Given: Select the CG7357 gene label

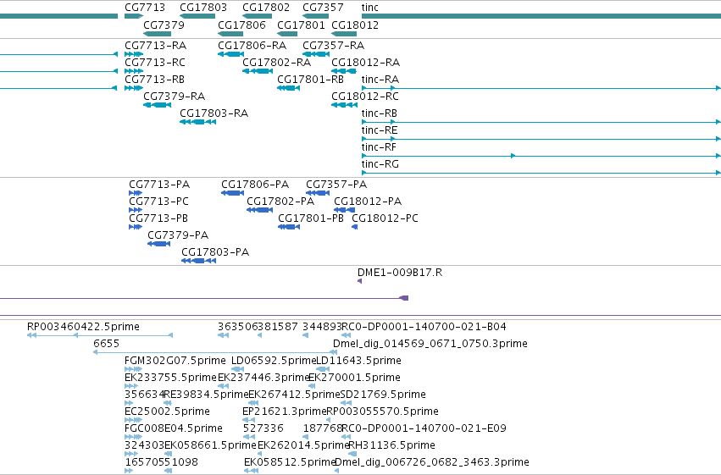Looking at the screenshot, I should point(323,8).
